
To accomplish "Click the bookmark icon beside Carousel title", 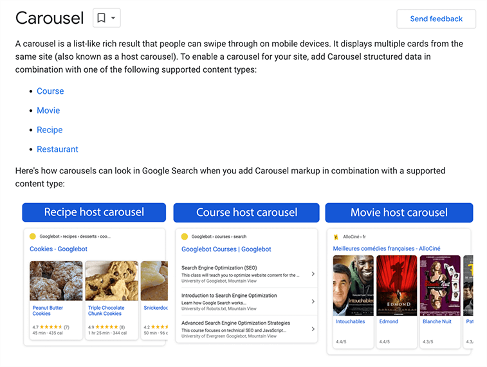I will (x=102, y=19).
